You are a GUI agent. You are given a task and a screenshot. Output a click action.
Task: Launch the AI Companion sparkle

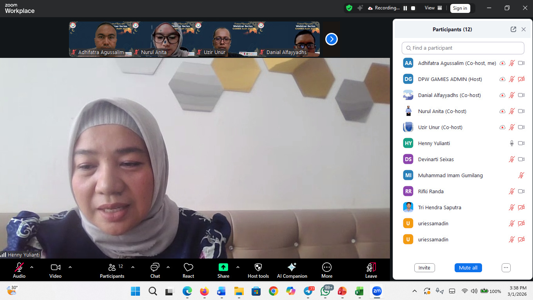[292, 267]
